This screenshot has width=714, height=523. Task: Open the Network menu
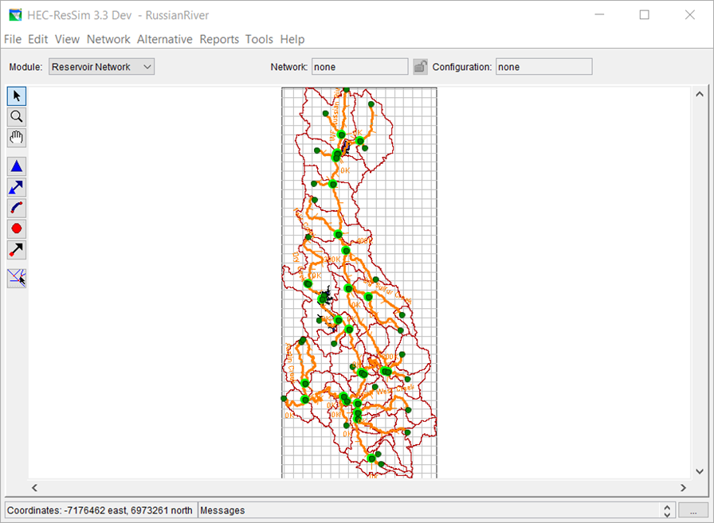[108, 39]
